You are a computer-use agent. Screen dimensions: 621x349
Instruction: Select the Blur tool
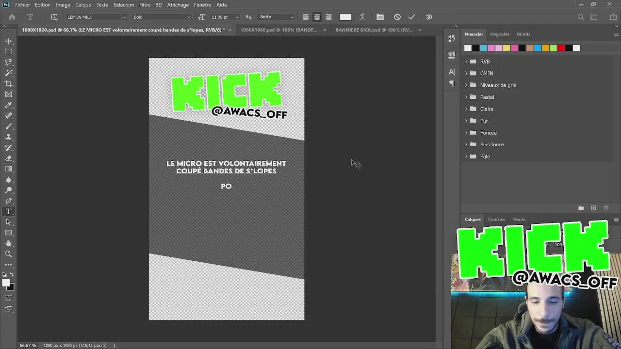pyautogui.click(x=8, y=180)
